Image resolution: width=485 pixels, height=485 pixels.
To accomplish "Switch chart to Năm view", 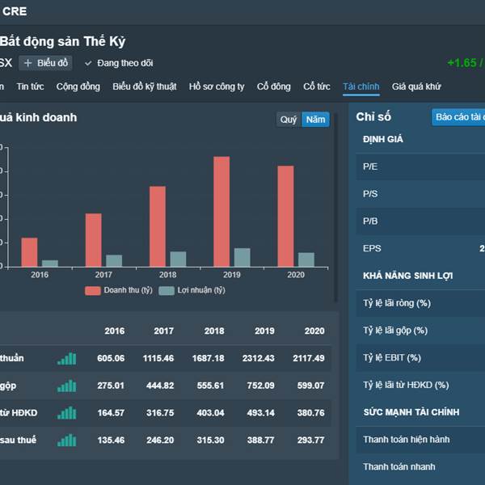I will coord(315,120).
